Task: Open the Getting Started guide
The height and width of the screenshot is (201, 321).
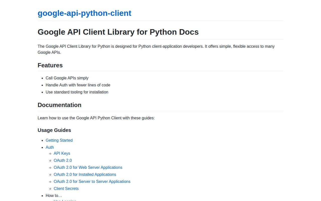Action: click(x=59, y=140)
